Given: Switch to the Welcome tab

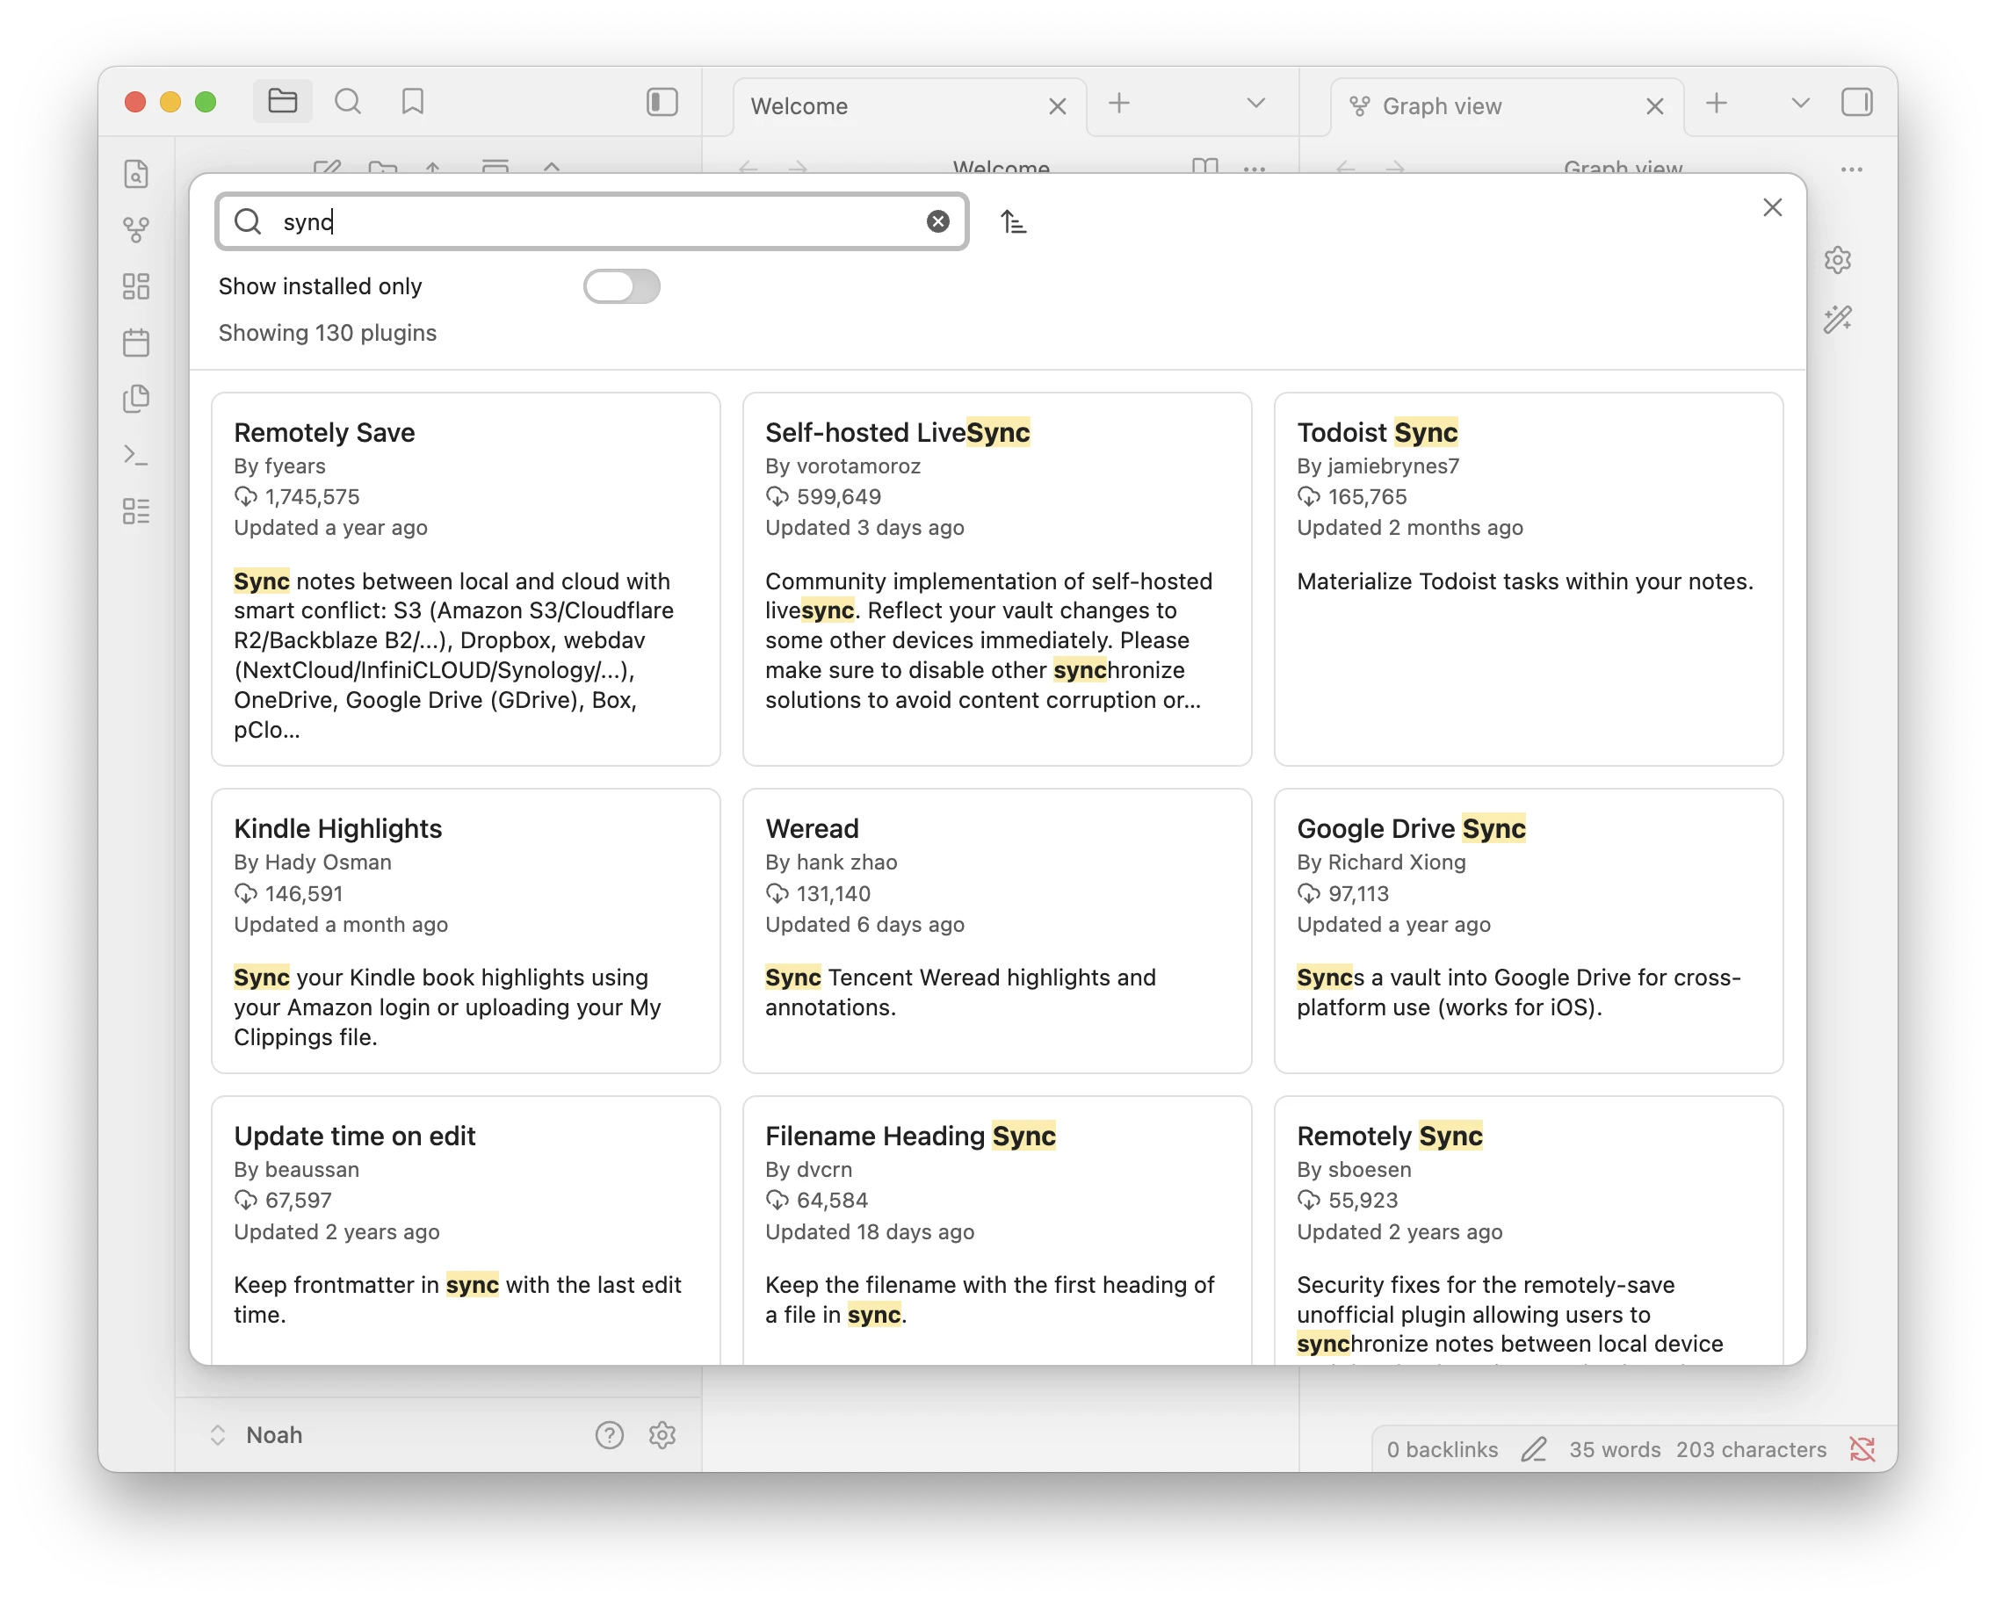Looking at the screenshot, I should [909, 106].
